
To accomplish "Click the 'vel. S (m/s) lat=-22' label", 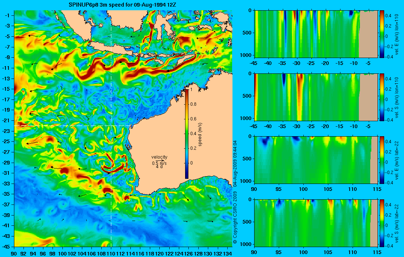I will coord(397,223).
